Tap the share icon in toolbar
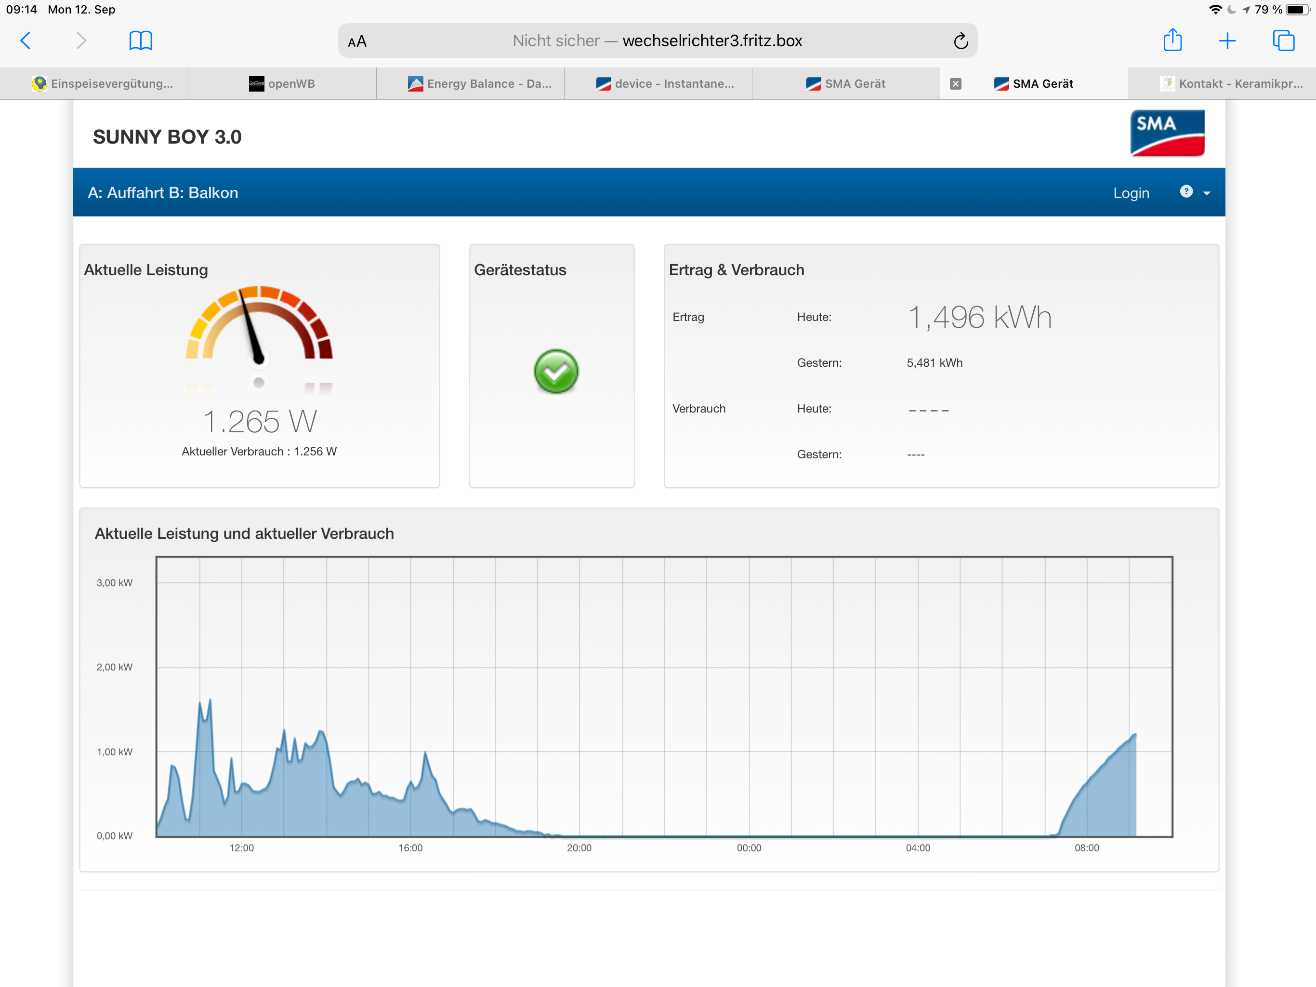The width and height of the screenshot is (1316, 987). [x=1172, y=40]
